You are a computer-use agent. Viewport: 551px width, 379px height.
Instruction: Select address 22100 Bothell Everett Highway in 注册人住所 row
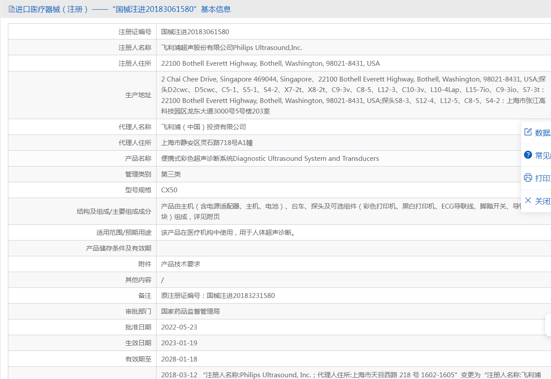[x=270, y=64]
